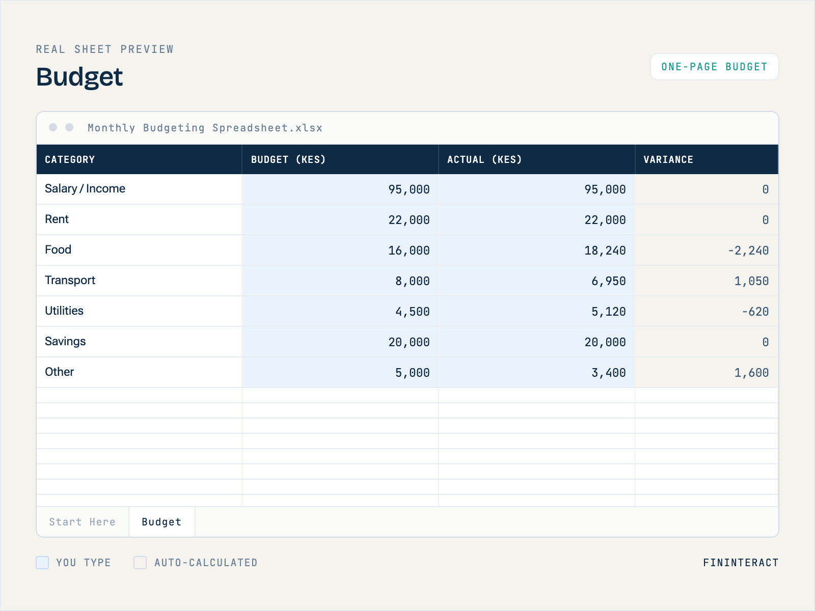Select the Food budget value 16,000
The width and height of the screenshot is (815, 611).
[409, 251]
